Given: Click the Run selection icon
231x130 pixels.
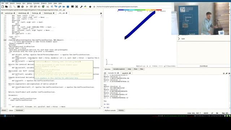Looking at the screenshot, I should pos(39,6).
